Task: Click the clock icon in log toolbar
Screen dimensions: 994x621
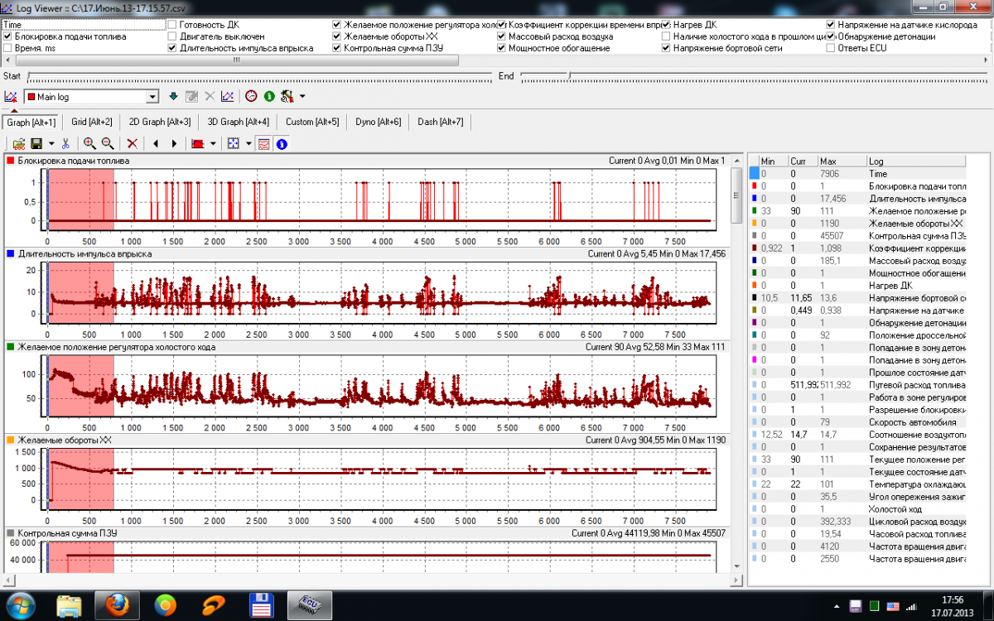Action: [x=251, y=97]
